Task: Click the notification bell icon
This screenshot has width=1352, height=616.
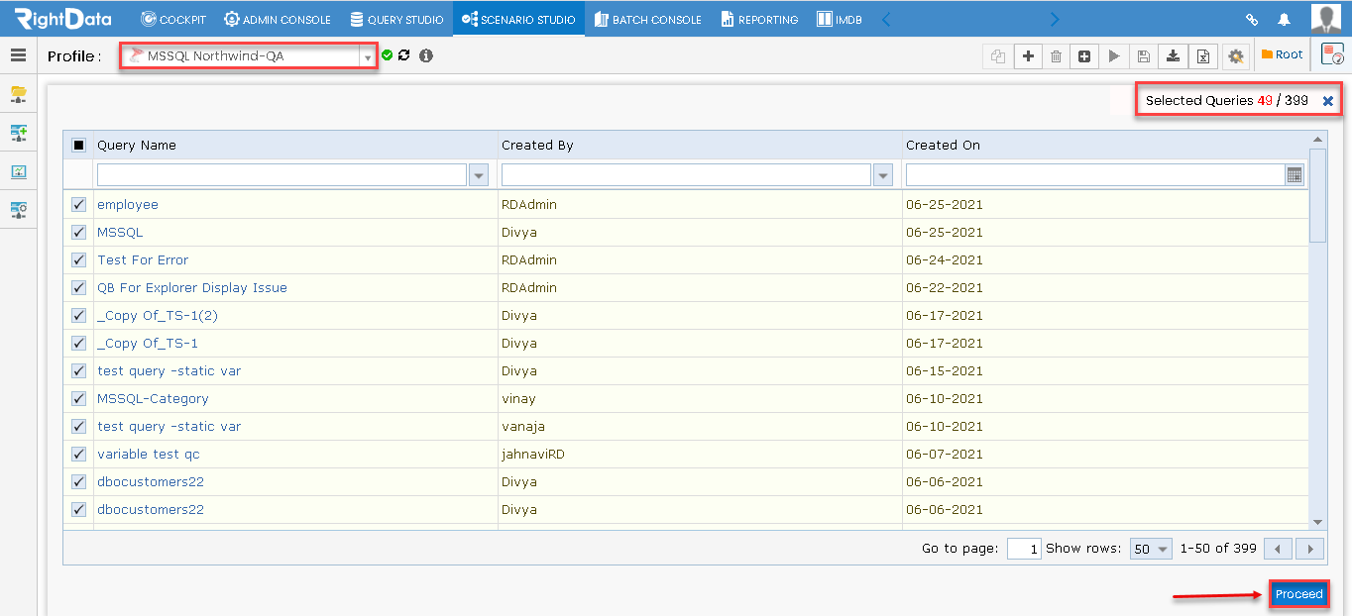Action: pos(1285,19)
